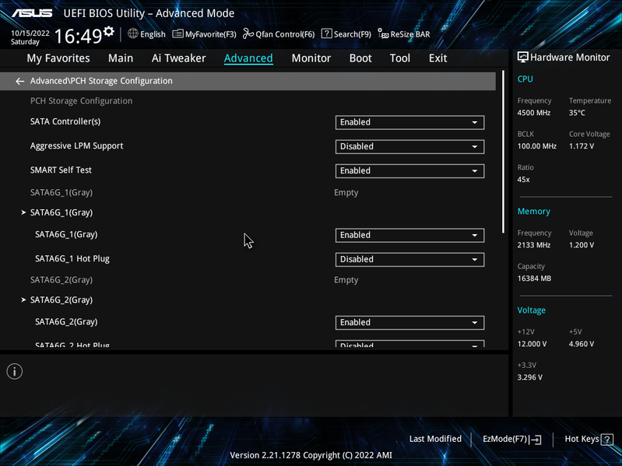Click the ReSize BAR icon
622x466 pixels.
point(383,34)
